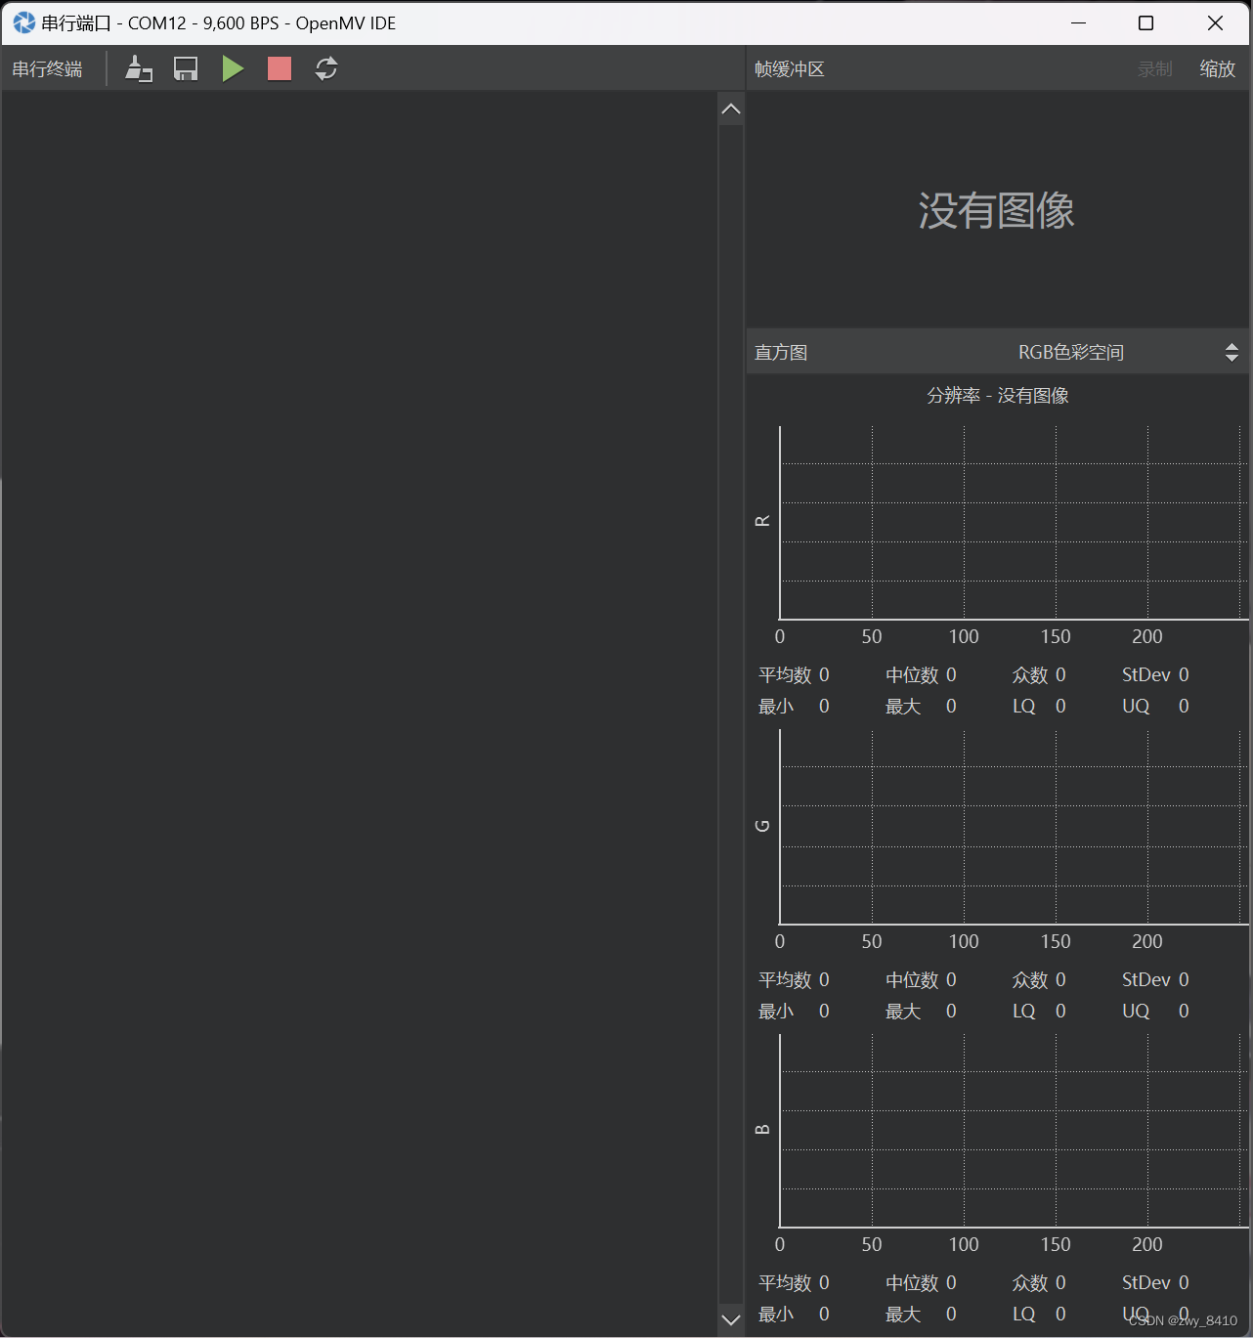Click the 直方图 histogram label
This screenshot has height=1338, width=1253.
[x=780, y=351]
